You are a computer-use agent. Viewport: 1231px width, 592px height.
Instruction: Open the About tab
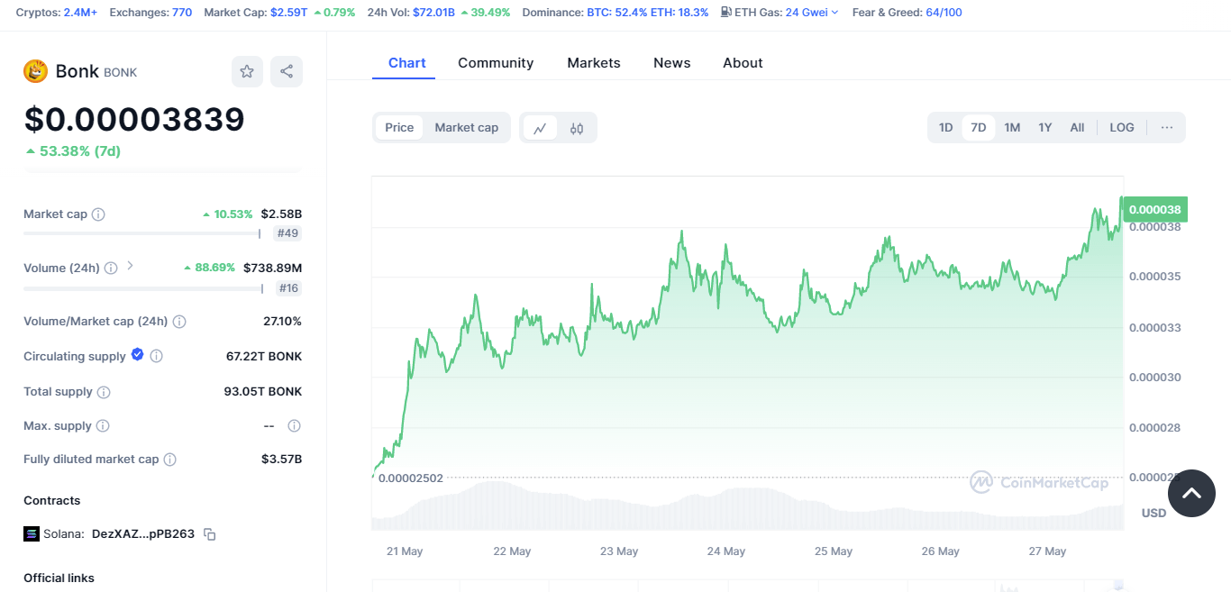pos(743,63)
